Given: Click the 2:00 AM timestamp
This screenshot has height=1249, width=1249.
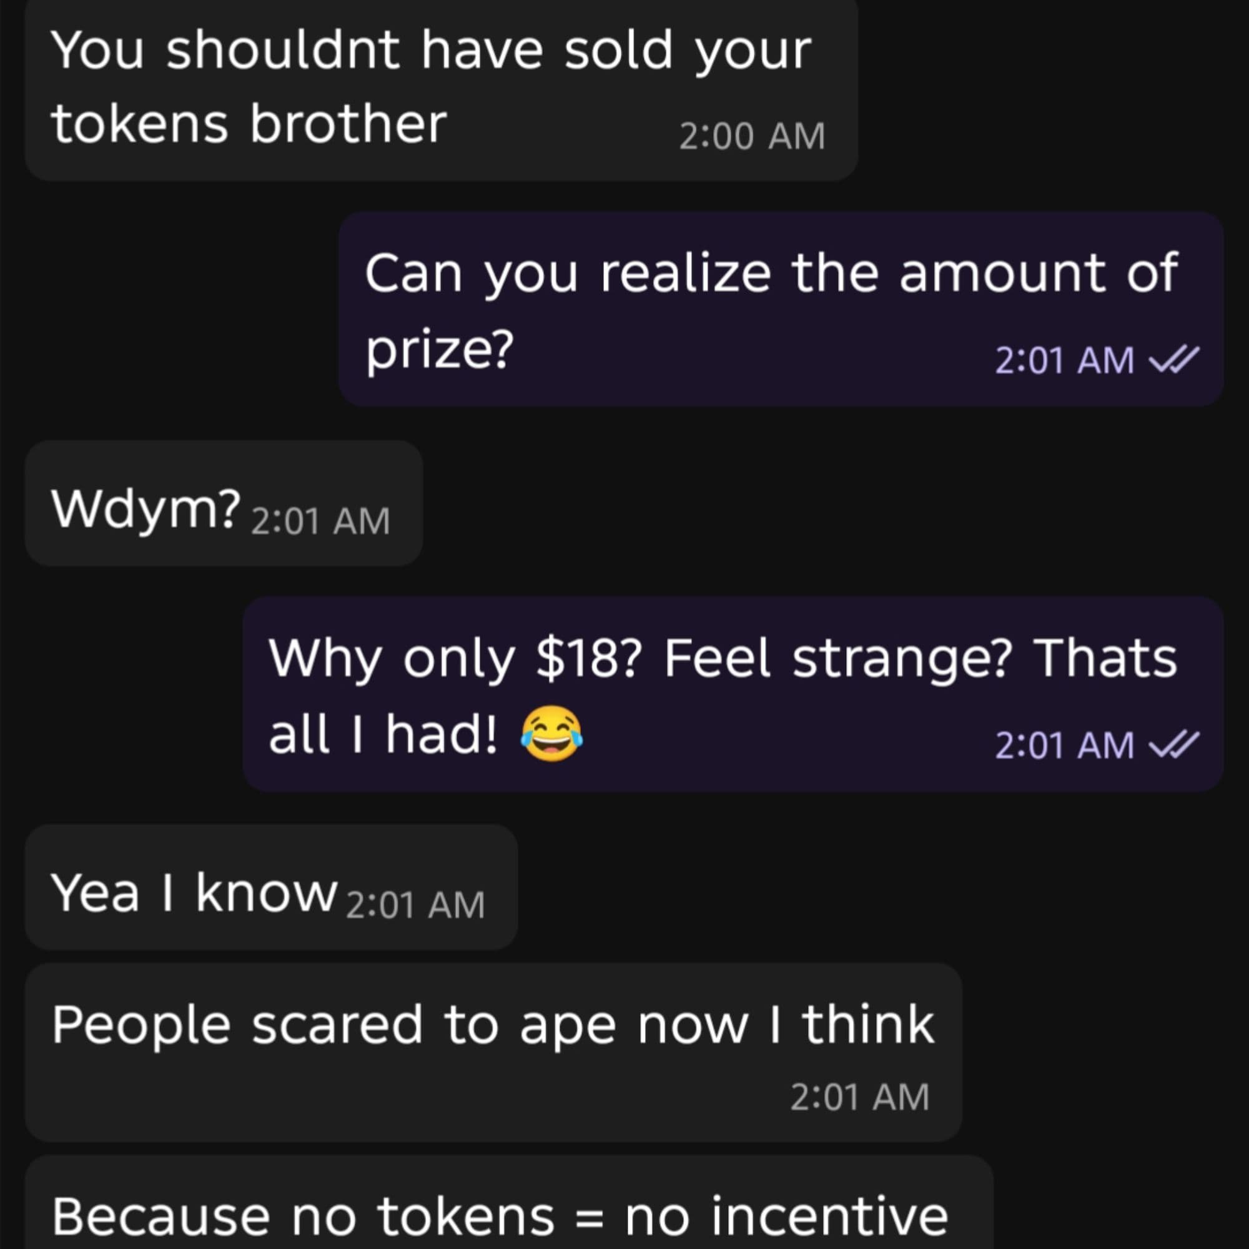Looking at the screenshot, I should point(752,136).
